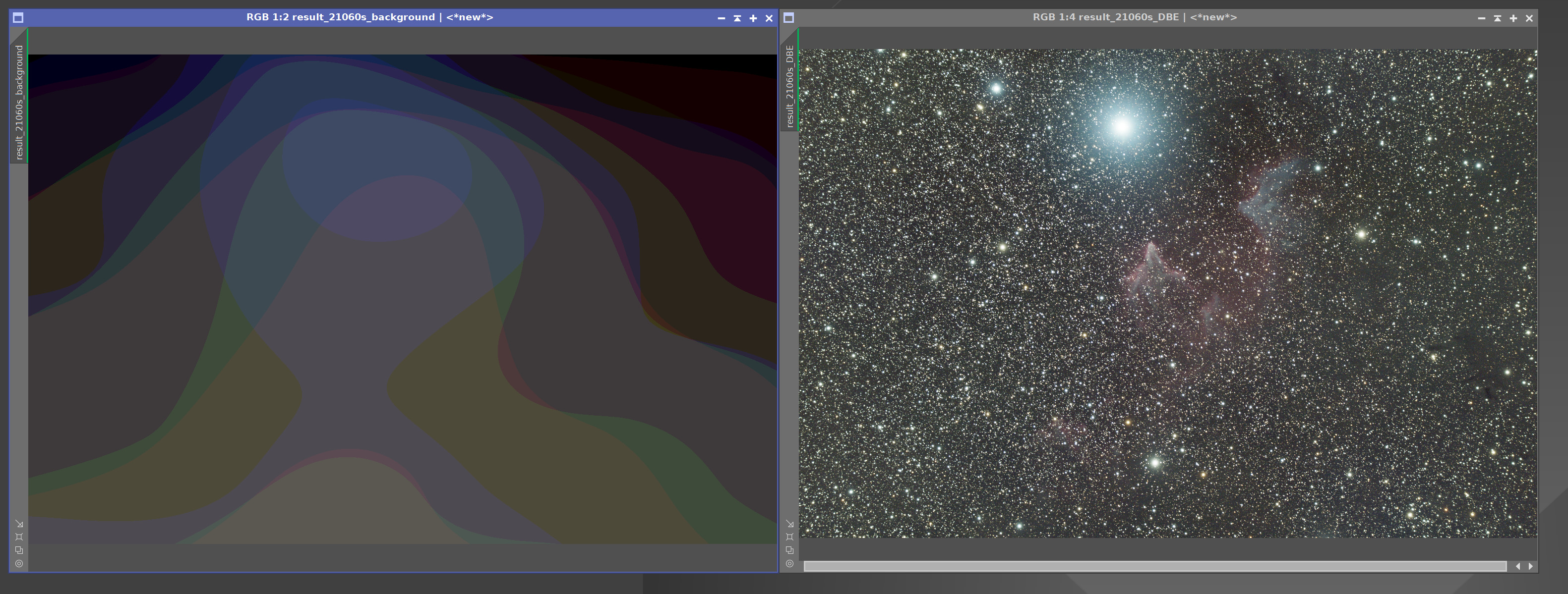Viewport: 1568px width, 594px height.
Task: Click right scroll arrow in DBE window
Action: click(x=1530, y=566)
